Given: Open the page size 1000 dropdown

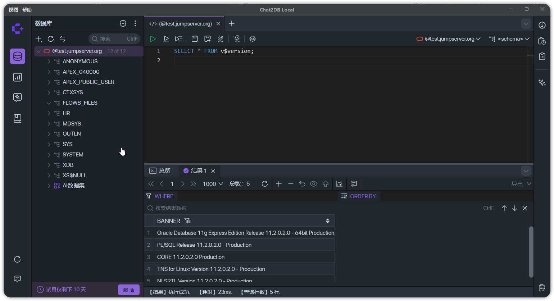Looking at the screenshot, I should coord(213,184).
